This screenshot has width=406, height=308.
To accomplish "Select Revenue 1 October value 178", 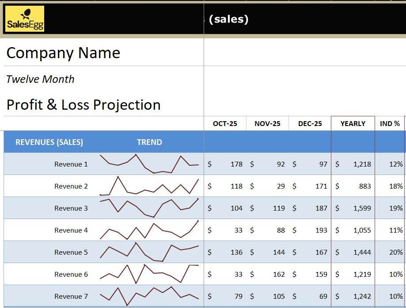I will coord(236,164).
